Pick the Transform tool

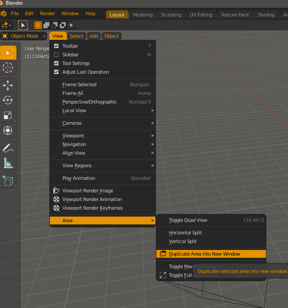click(x=8, y=130)
